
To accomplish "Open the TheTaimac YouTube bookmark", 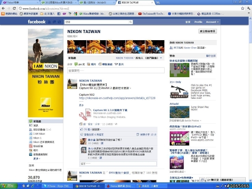I will 152,14.
